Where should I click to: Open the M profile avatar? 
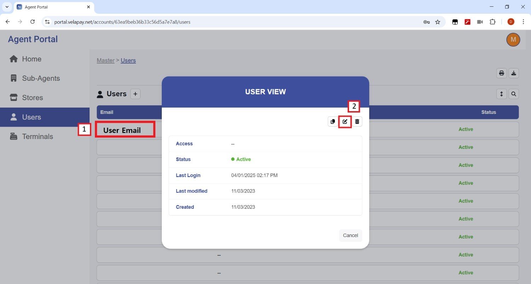513,40
